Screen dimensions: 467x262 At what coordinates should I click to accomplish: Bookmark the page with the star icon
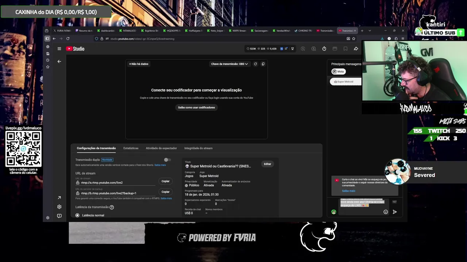(x=354, y=39)
